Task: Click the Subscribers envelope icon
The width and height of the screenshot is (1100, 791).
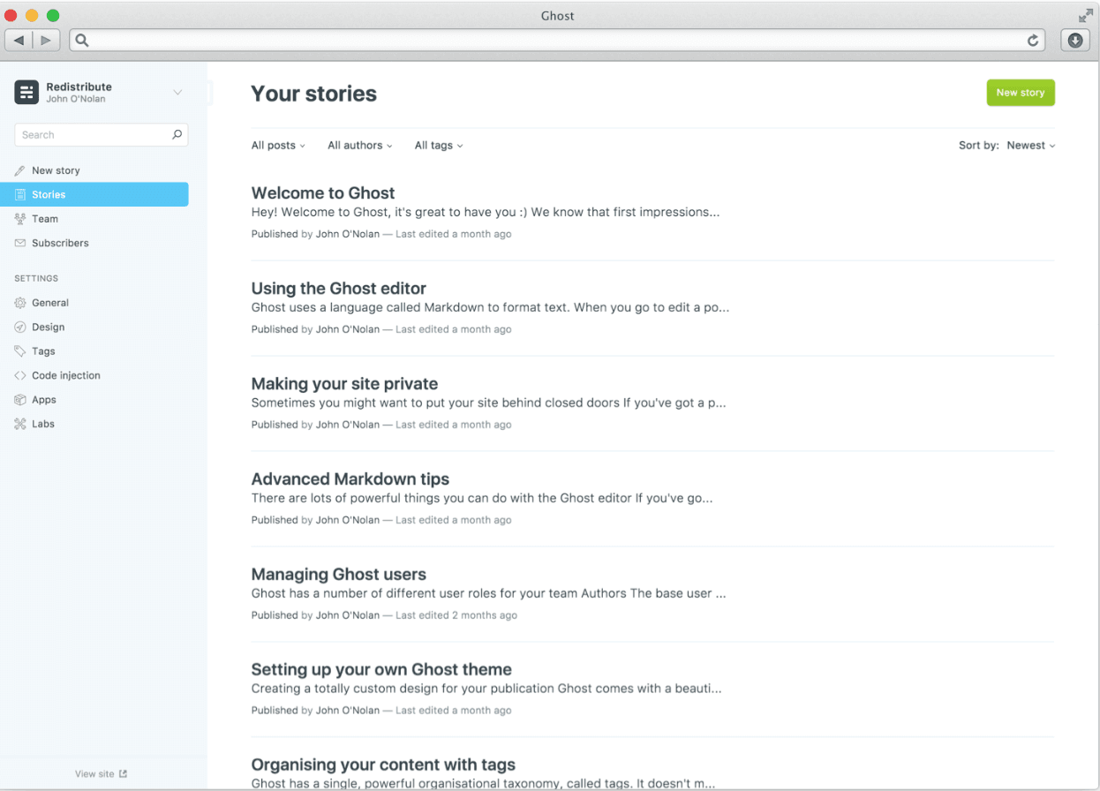Action: [x=20, y=243]
